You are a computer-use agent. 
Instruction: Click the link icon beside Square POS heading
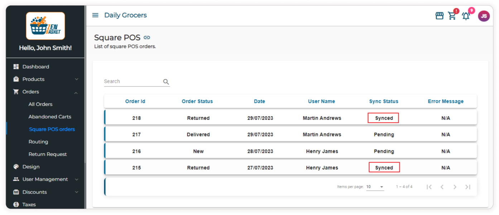click(147, 37)
